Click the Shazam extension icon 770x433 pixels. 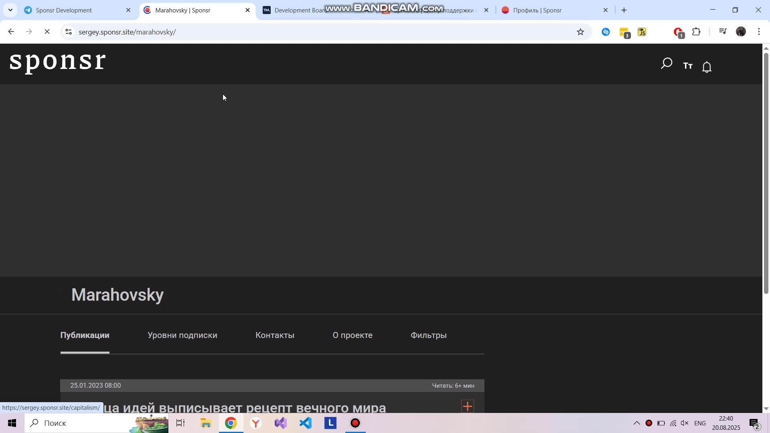coord(606,32)
